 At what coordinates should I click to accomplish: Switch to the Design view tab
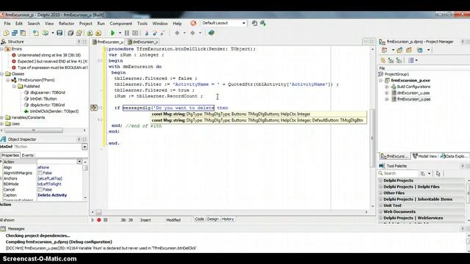213,219
